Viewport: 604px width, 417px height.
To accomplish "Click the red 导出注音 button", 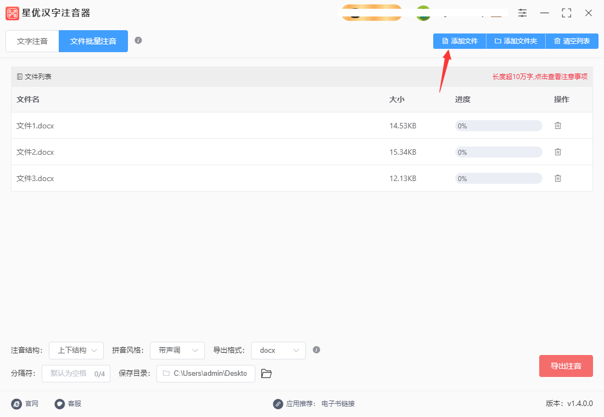I will (x=566, y=366).
